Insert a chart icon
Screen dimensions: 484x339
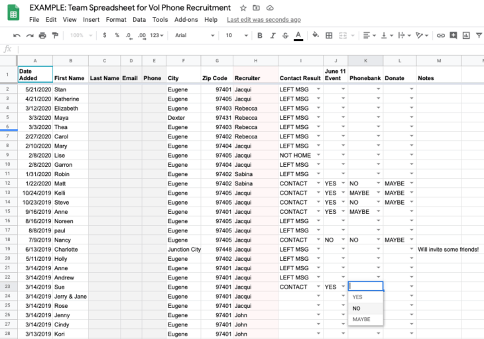click(x=466, y=36)
